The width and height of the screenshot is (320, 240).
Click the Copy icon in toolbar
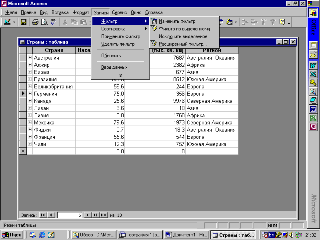(x=74, y=22)
